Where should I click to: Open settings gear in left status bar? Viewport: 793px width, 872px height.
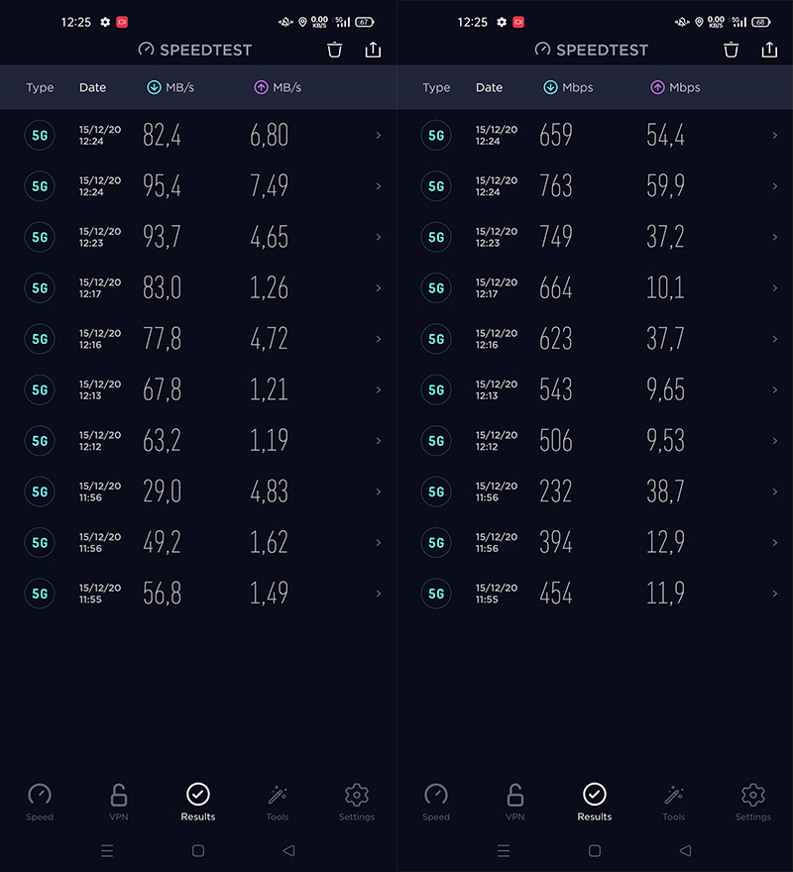105,22
